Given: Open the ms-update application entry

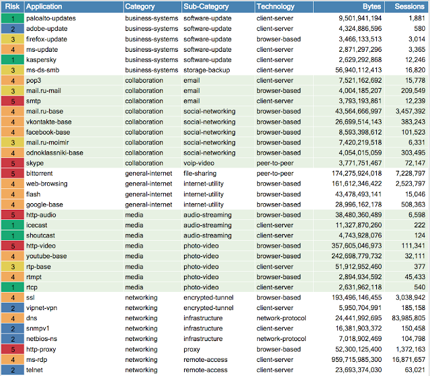Looking at the screenshot, I should (x=42, y=50).
